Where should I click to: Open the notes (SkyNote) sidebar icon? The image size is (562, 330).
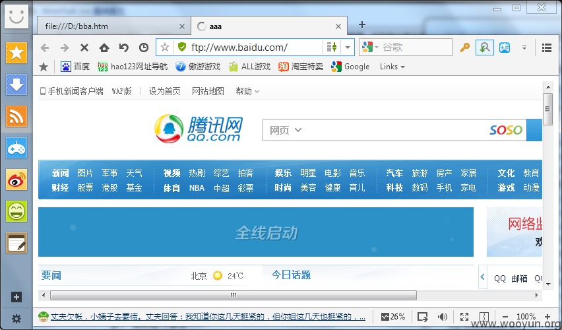point(16,243)
